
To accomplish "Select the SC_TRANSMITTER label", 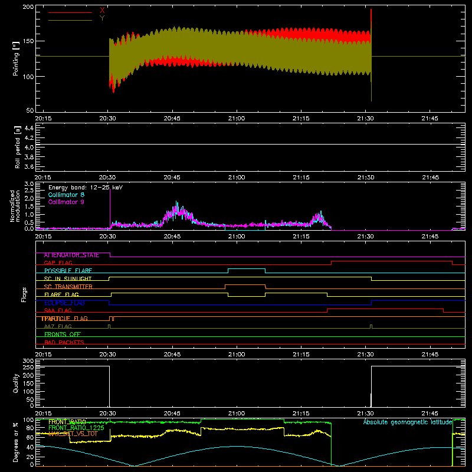I will (x=68, y=287).
